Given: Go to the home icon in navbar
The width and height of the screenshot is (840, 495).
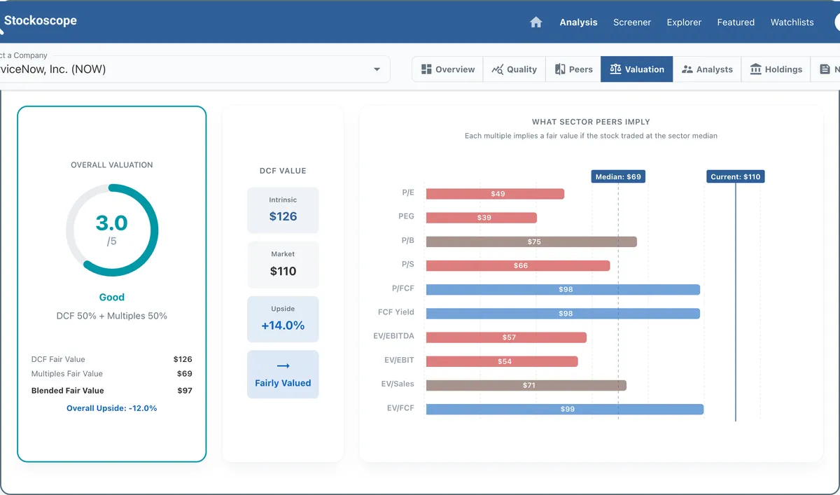Looking at the screenshot, I should pos(536,22).
